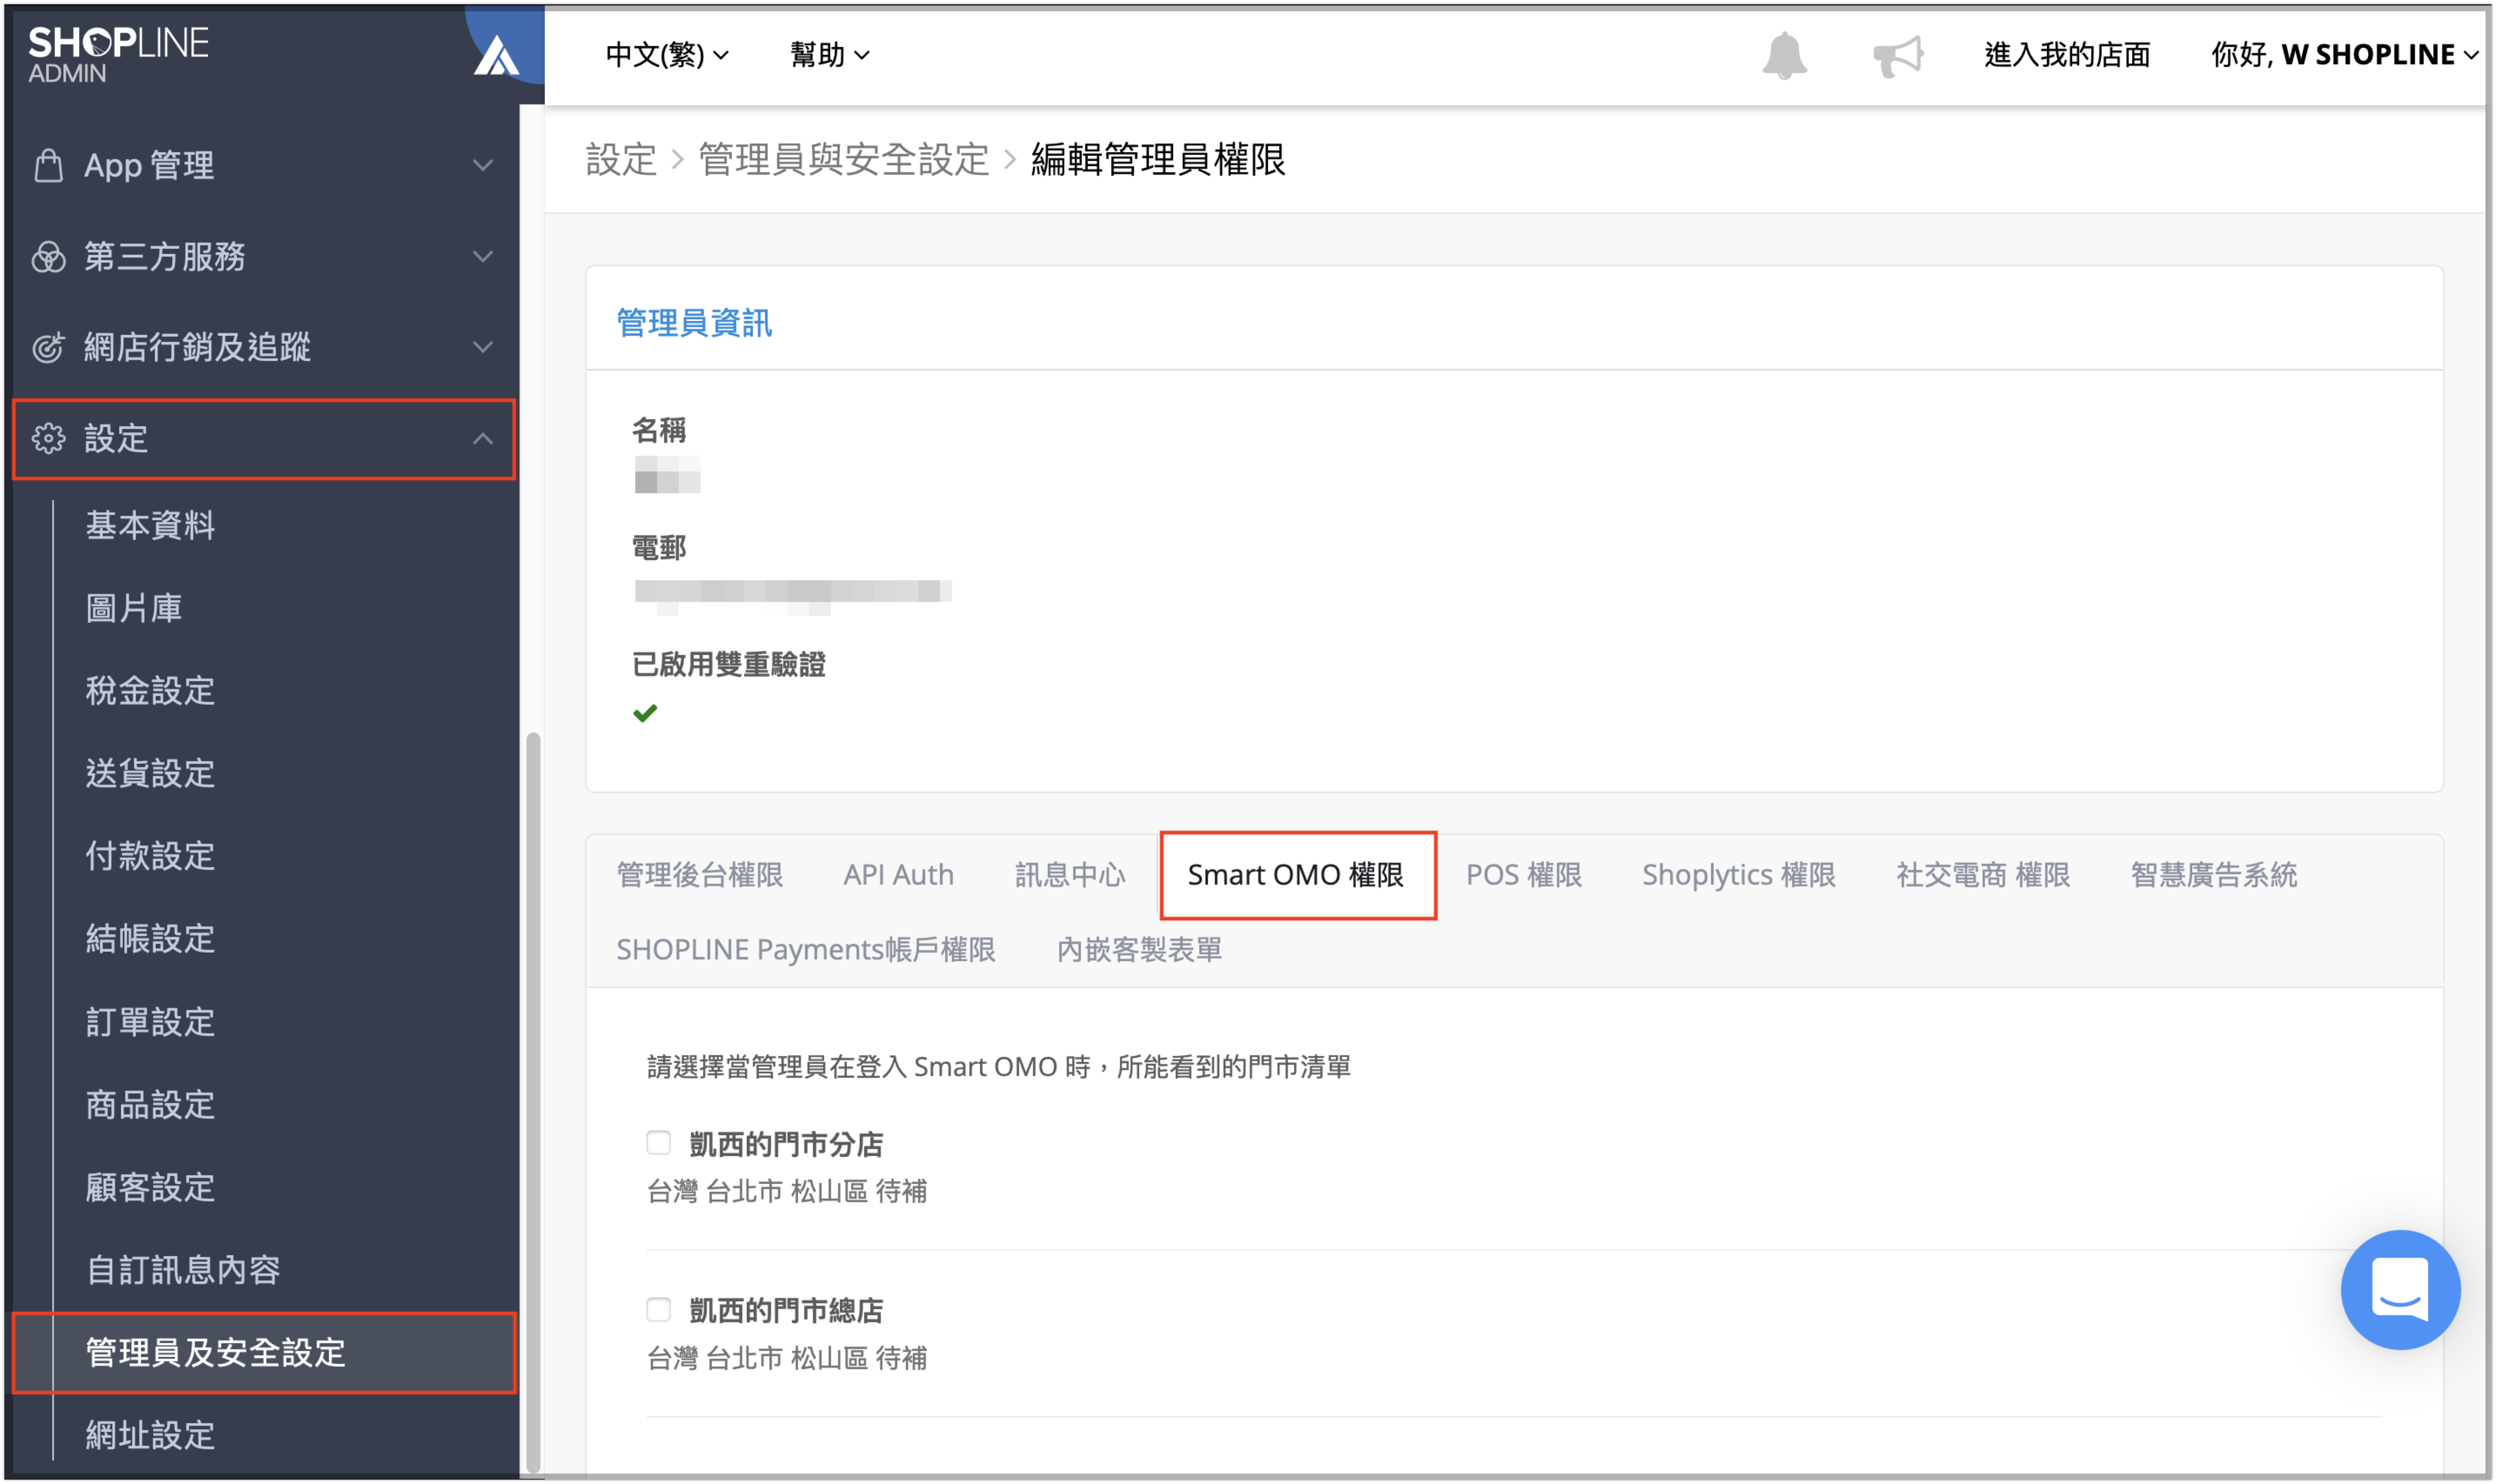Select the Smart OMO 權限 tab
2496x1484 pixels.
point(1298,875)
